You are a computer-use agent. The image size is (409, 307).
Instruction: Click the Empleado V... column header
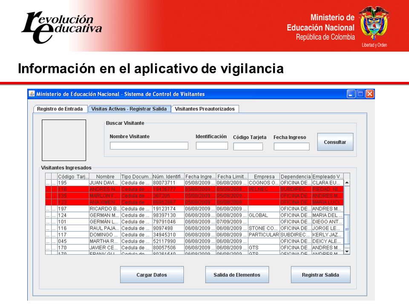pyautogui.click(x=328, y=177)
